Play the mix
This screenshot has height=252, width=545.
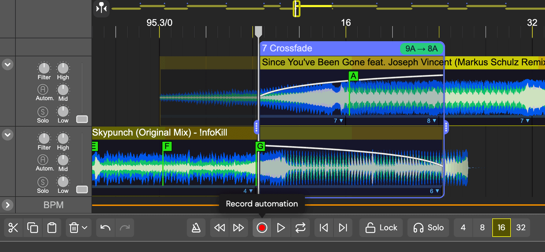pos(281,228)
